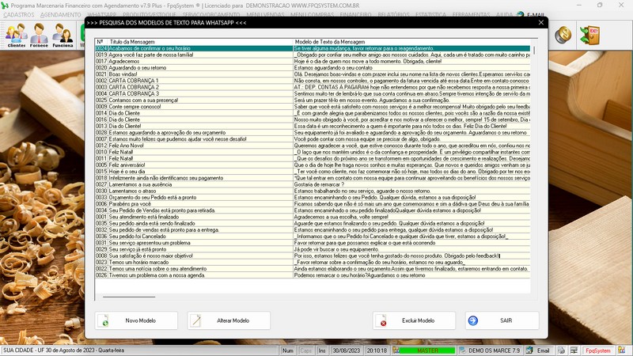Open the RELATÓRIOS menu
Image resolution: width=633 pixels, height=356 pixels.
tap(393, 14)
